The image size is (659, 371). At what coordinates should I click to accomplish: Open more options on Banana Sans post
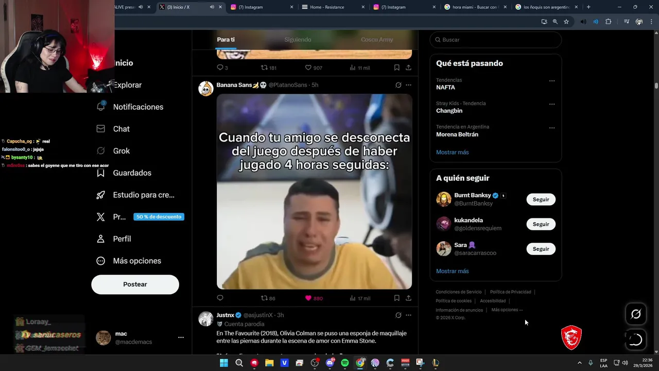click(408, 85)
